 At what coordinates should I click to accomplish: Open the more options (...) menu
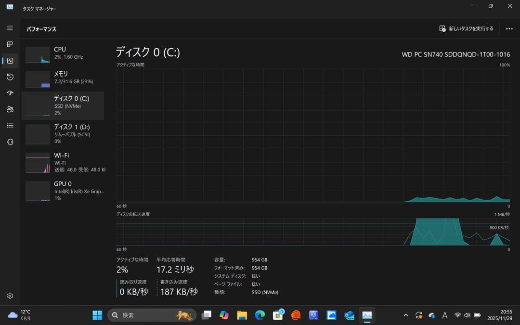[x=509, y=28]
